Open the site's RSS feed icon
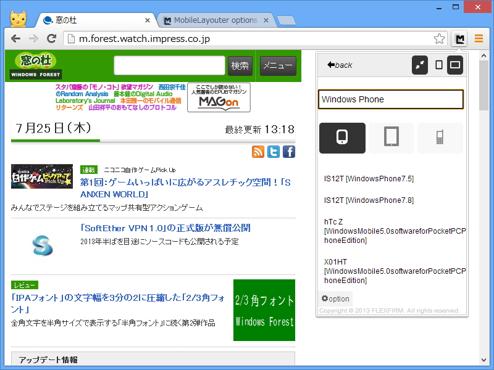The image size is (494, 370). click(258, 152)
